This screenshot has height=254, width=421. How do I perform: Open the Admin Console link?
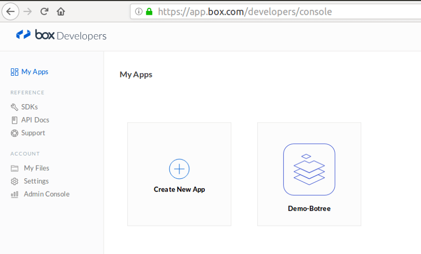[x=47, y=194]
